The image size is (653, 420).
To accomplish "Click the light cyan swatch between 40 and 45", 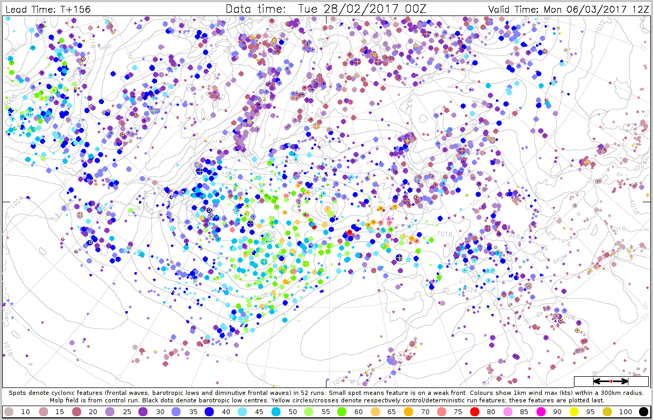I will point(243,411).
